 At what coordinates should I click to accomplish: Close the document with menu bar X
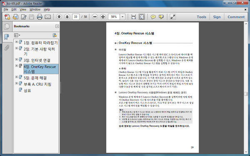click(x=245, y=10)
